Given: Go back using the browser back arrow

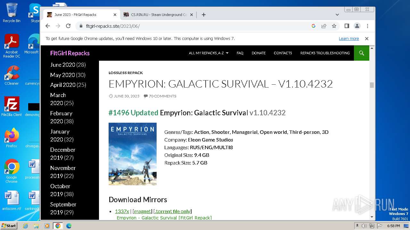Looking at the screenshot, I should point(48,26).
